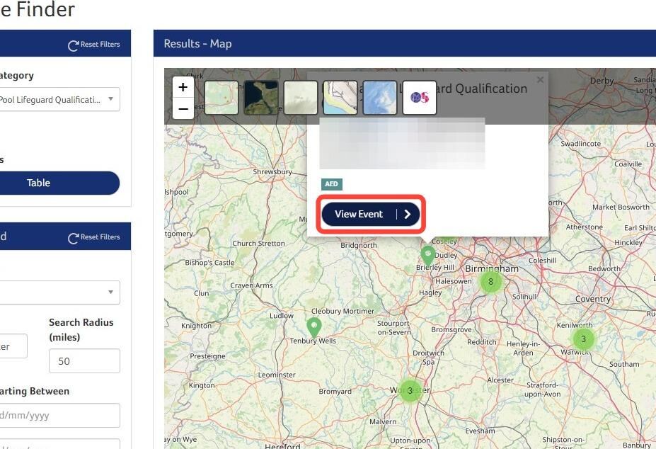Screen dimensions: 656x449
Task: Close the map popup with the X
Action: point(540,79)
